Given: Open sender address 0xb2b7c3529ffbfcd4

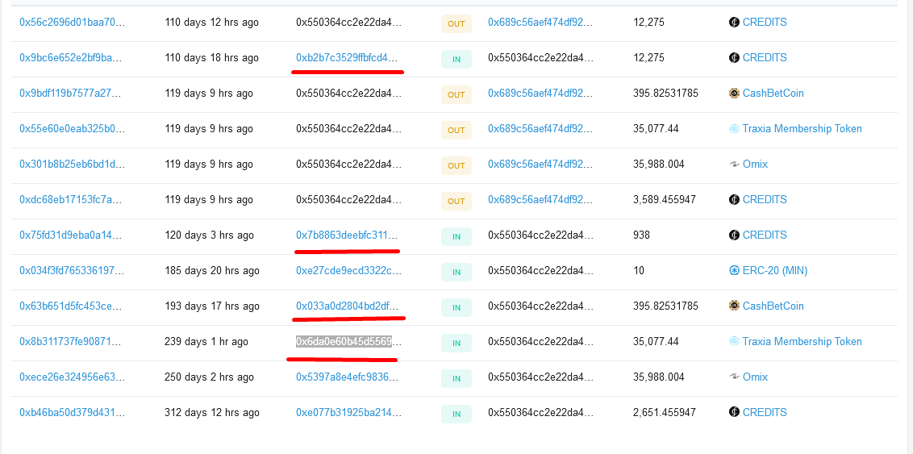Looking at the screenshot, I should (x=348, y=57).
